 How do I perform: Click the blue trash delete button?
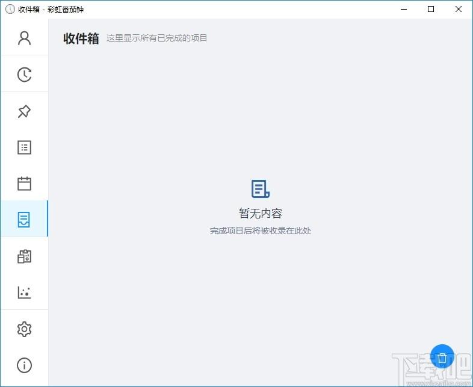click(442, 356)
